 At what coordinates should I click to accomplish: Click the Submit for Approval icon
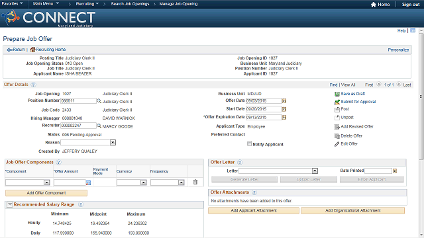pyautogui.click(x=337, y=102)
